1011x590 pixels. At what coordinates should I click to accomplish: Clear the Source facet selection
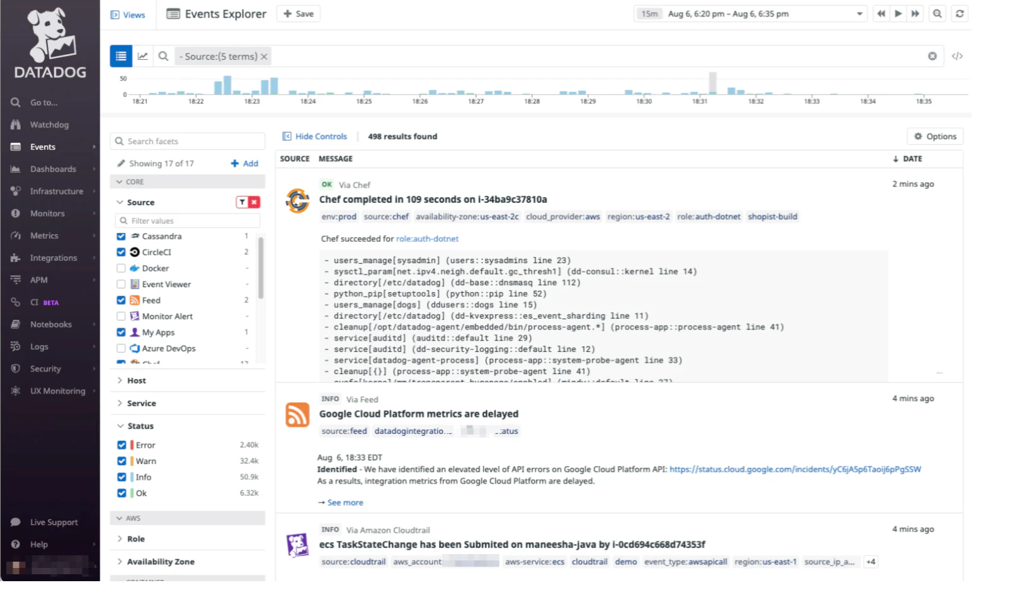coord(254,202)
